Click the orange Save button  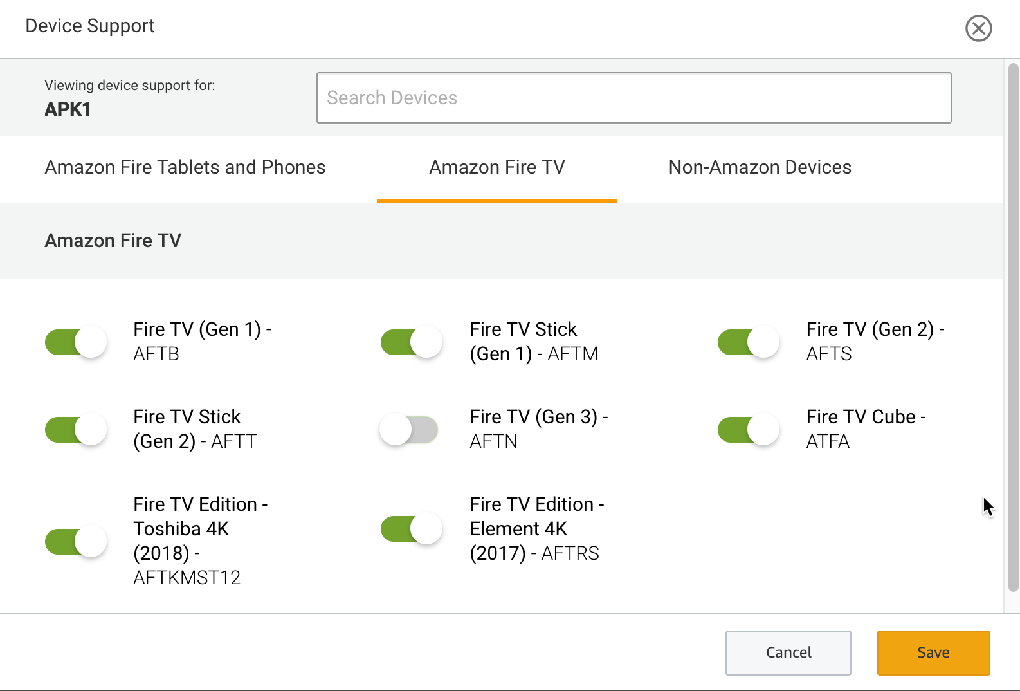point(933,652)
